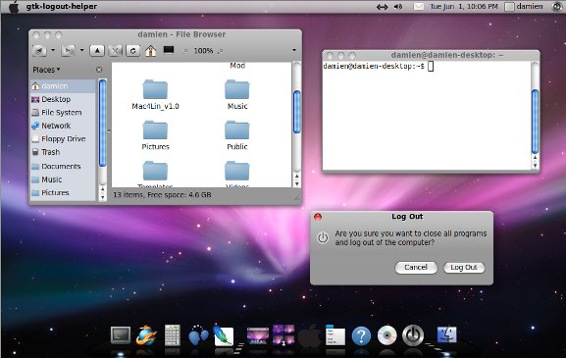Open Computer from the File Browser toolbar
Viewport: 566px width, 358px height.
click(x=169, y=50)
